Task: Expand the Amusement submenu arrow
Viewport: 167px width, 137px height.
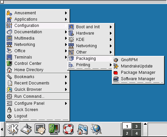Action: (x=66, y=13)
